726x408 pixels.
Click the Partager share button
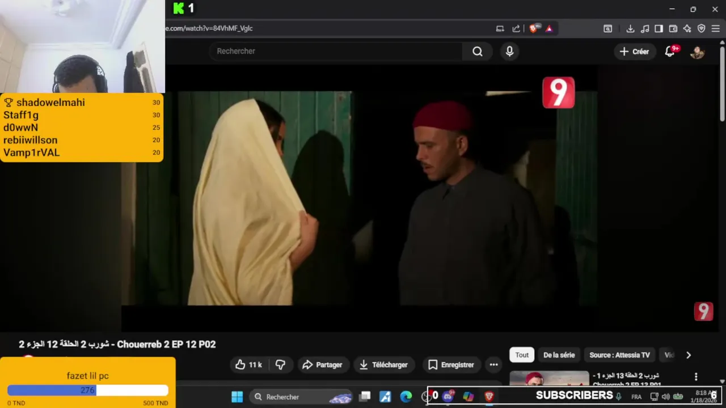(322, 365)
